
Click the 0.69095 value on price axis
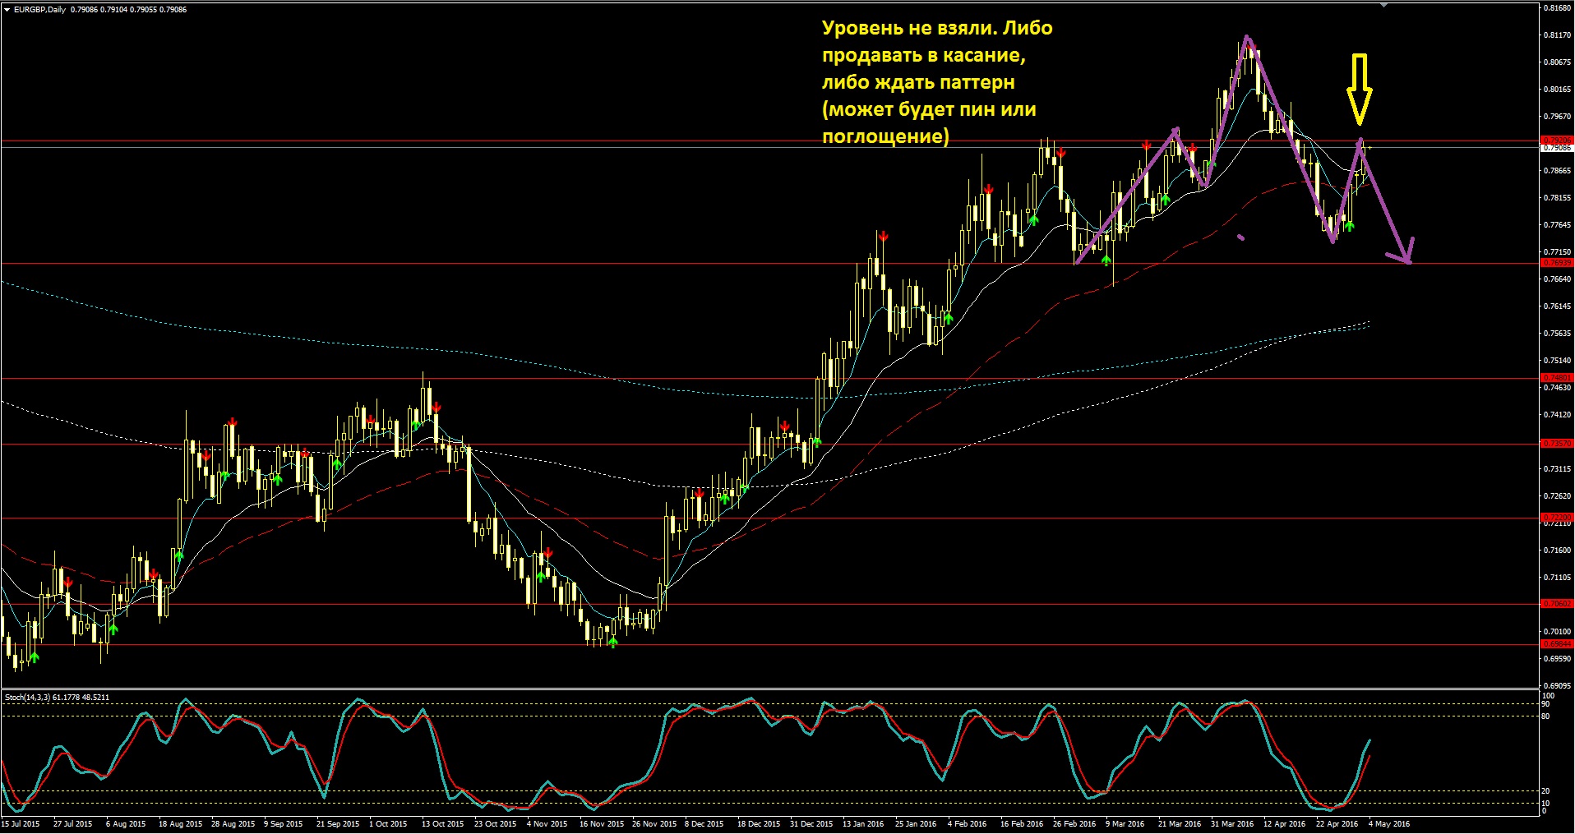1558,685
